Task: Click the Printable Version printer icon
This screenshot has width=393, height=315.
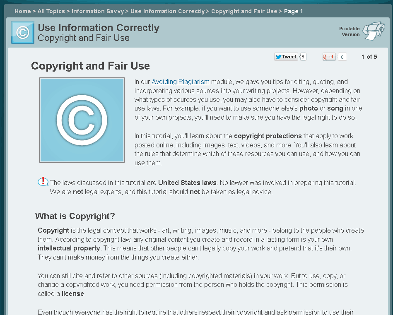Action: tap(374, 31)
